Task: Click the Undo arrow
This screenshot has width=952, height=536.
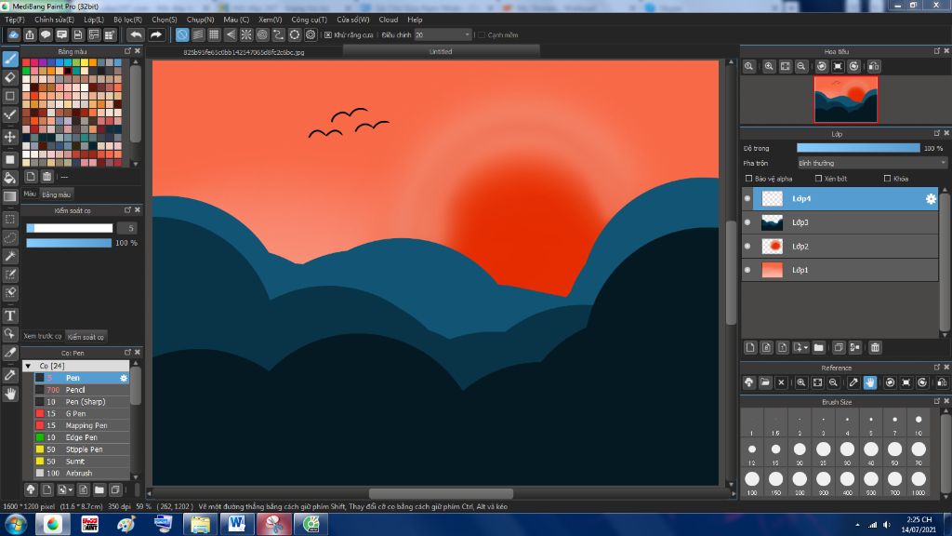Action: 136,35
